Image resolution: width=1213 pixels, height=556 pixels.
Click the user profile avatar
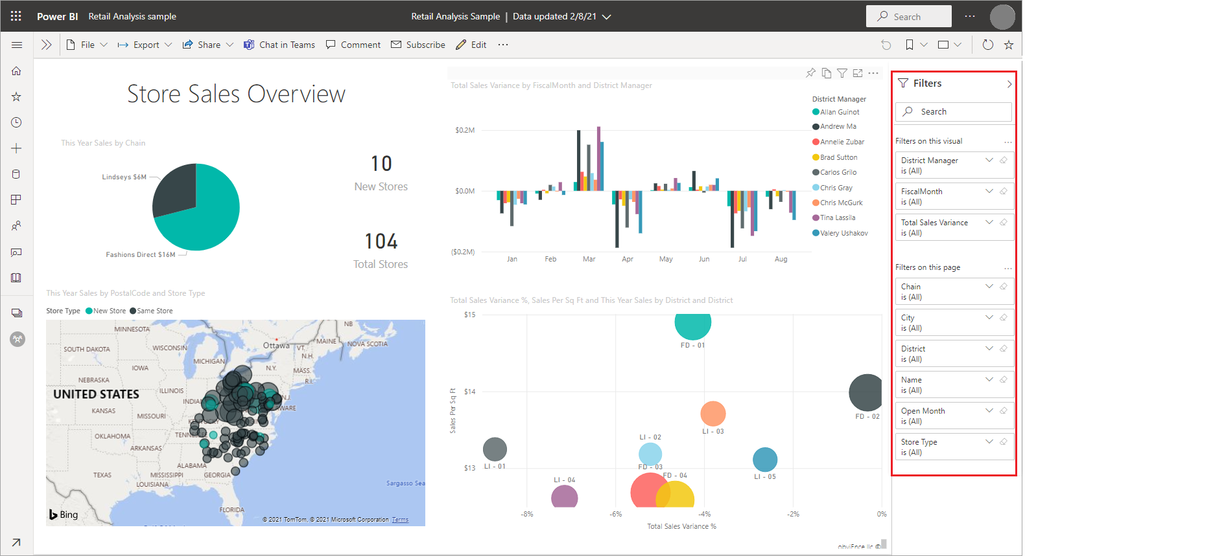click(x=1002, y=17)
